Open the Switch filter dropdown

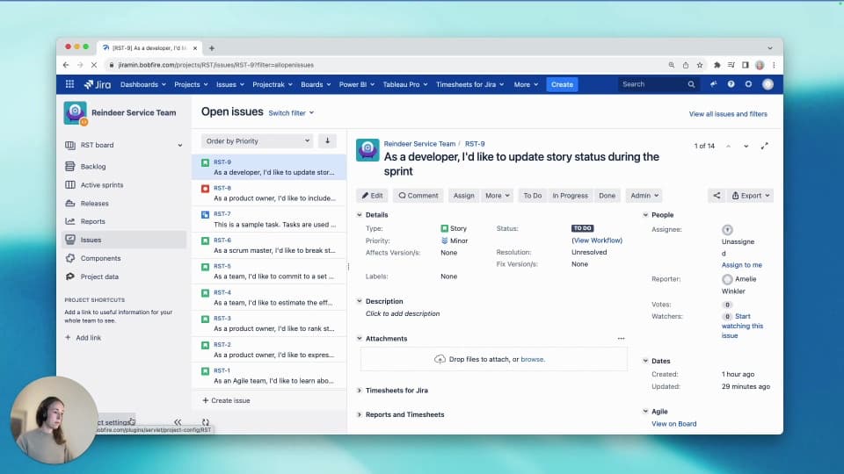click(291, 113)
